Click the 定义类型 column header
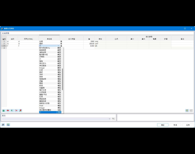The width and height of the screenshot is (195, 154). click(72, 39)
